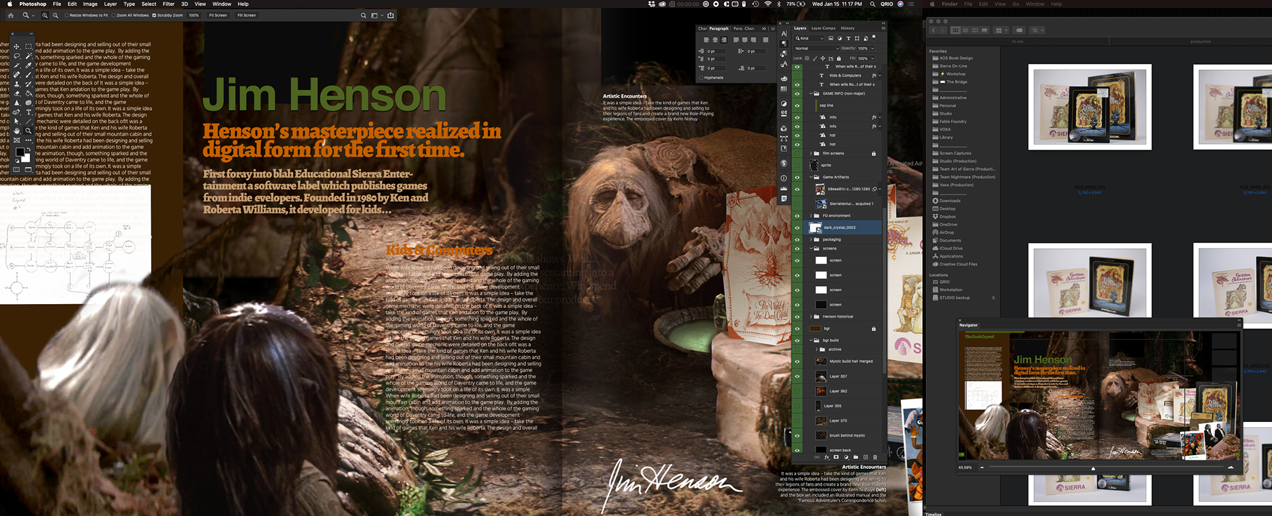Screen dimensions: 1272x516
Task: Open the Opacity value dropdown arrow
Action: click(x=873, y=48)
